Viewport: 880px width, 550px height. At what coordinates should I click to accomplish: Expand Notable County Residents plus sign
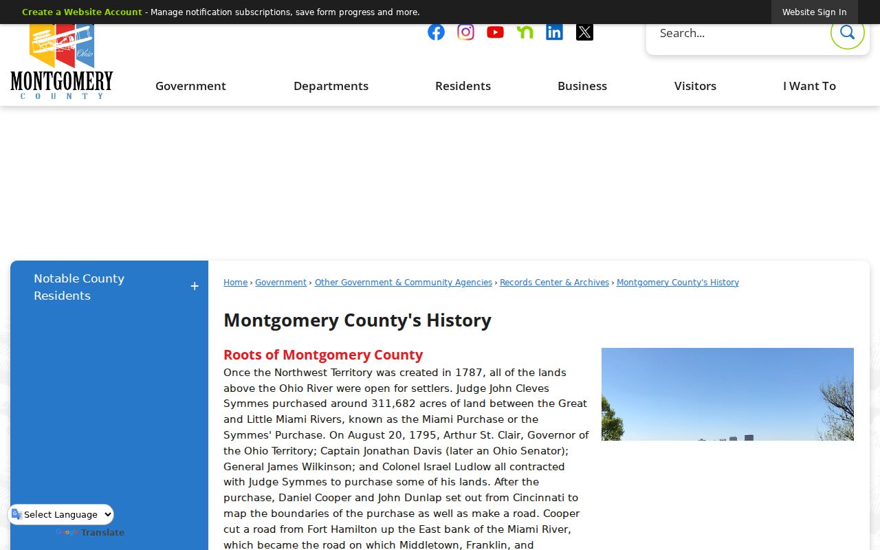tap(195, 287)
